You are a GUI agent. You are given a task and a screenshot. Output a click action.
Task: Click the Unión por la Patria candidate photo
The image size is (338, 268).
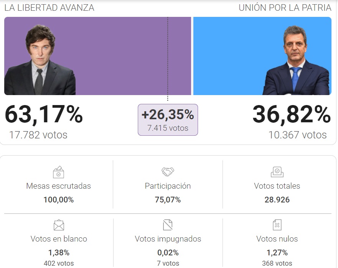[x=297, y=60]
